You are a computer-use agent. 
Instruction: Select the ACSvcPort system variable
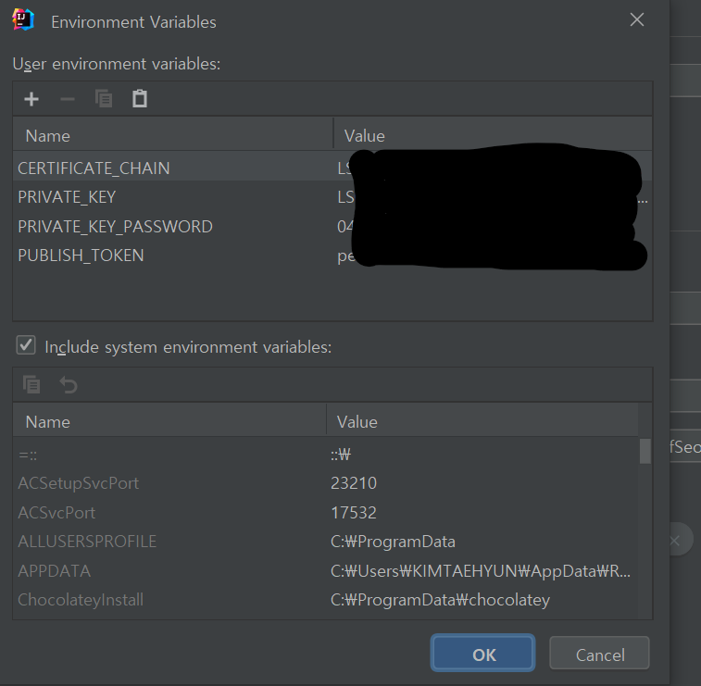(x=56, y=513)
